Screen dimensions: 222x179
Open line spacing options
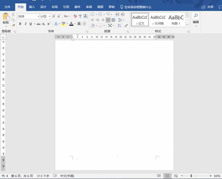pyautogui.click(x=121, y=20)
